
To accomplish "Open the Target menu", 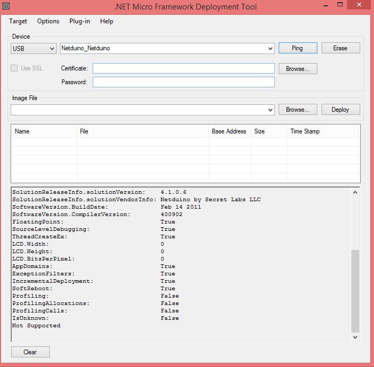I will click(x=18, y=21).
